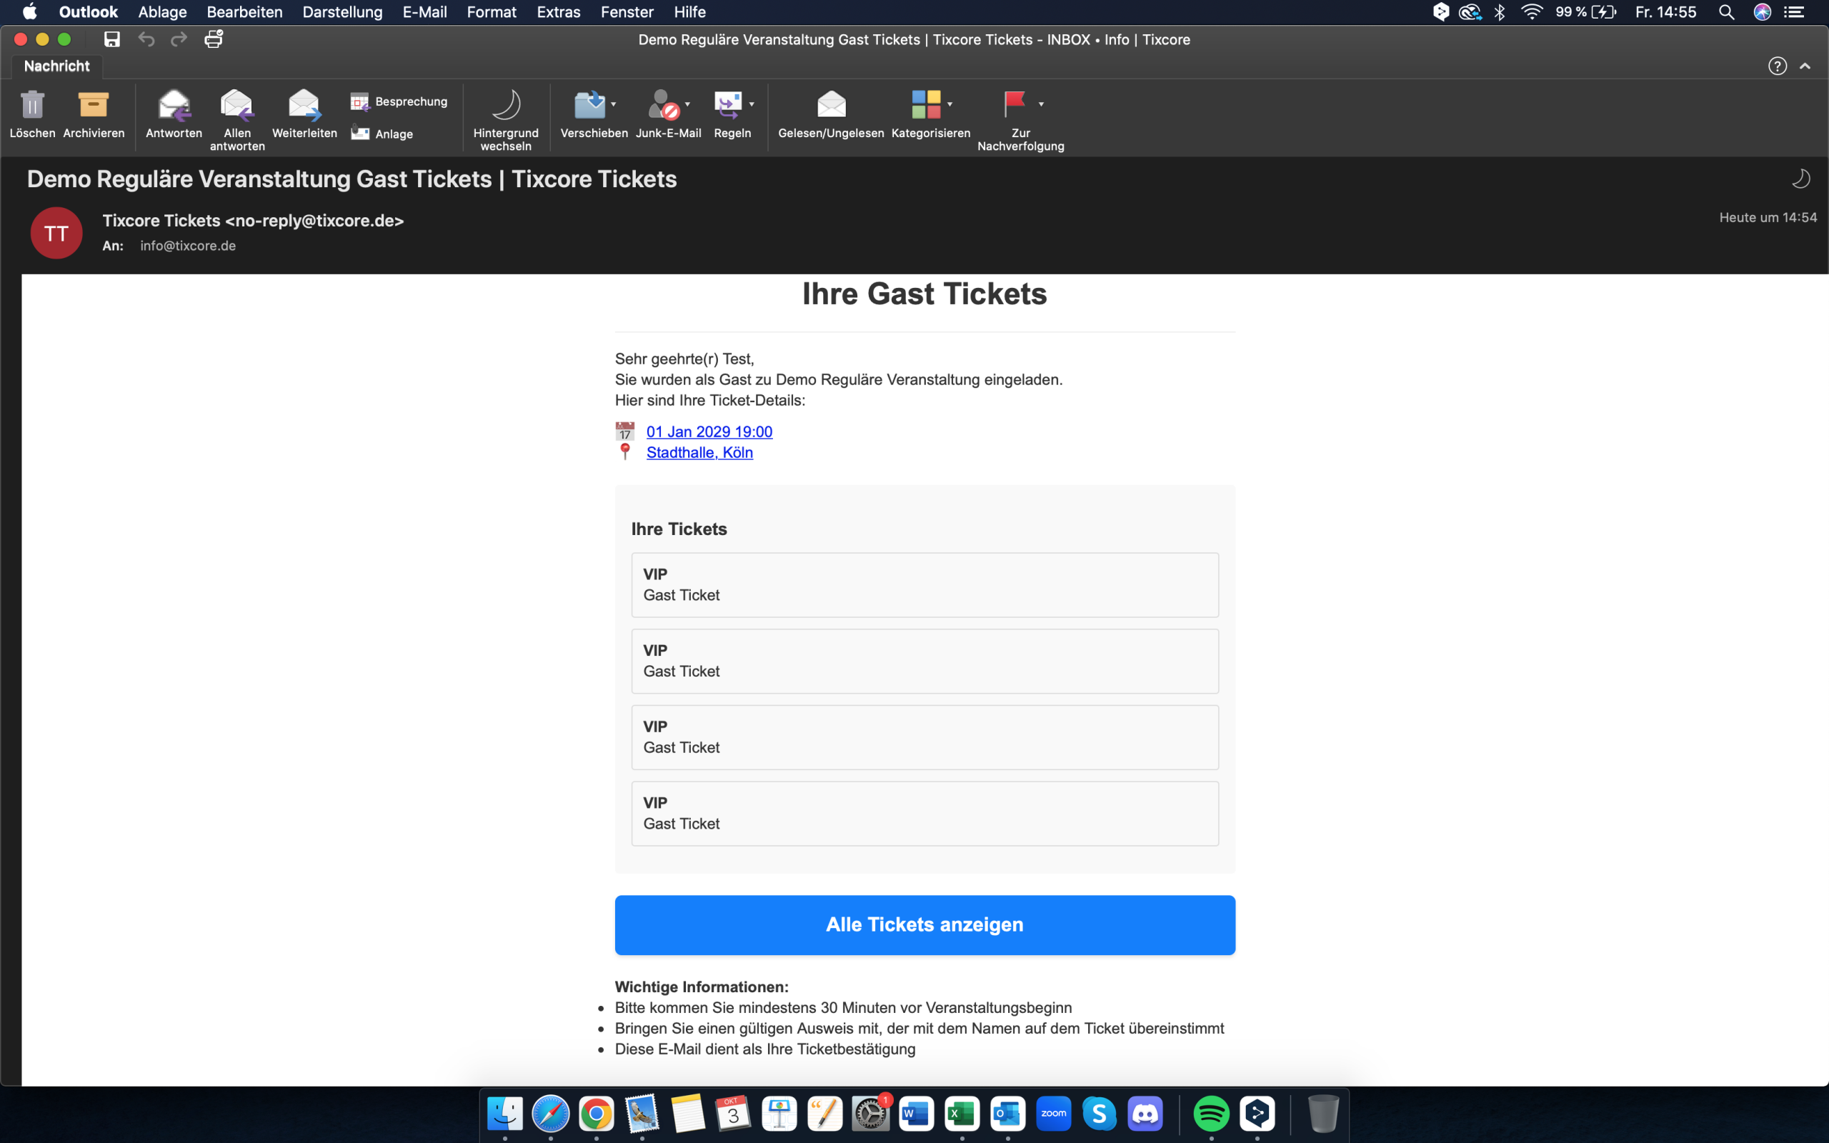Open Zur Nachverfolgung flag dropdown arrow
This screenshot has height=1143, width=1829.
pyautogui.click(x=1042, y=104)
